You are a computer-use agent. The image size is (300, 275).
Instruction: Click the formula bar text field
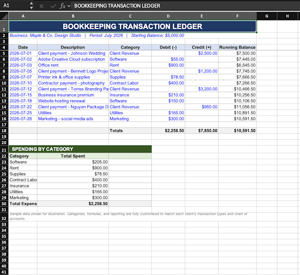pos(185,6)
